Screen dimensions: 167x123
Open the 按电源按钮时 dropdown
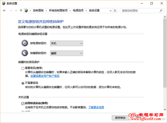point(67,43)
